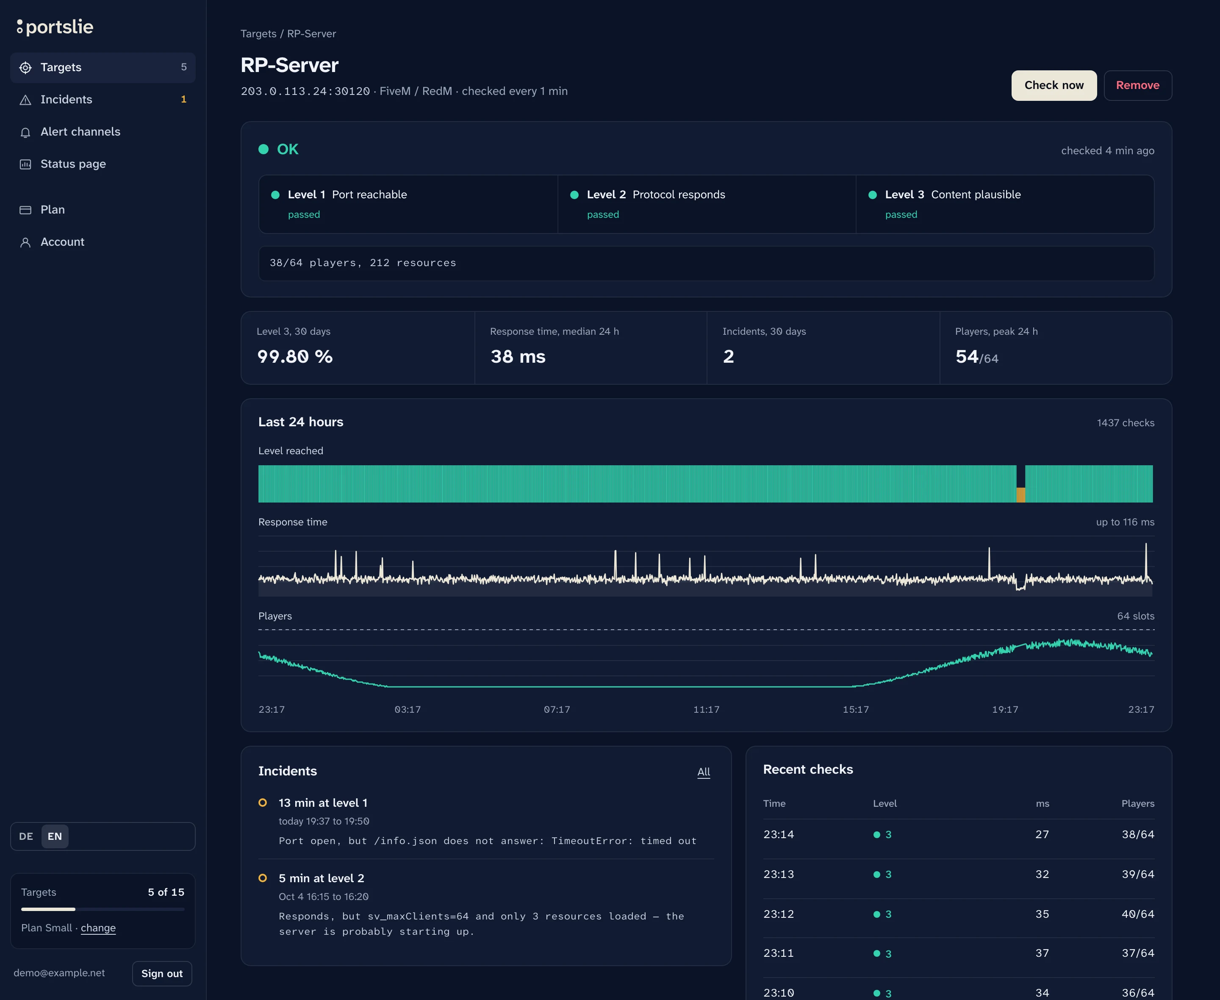
Task: Click the Account person icon
Action: [x=25, y=242]
